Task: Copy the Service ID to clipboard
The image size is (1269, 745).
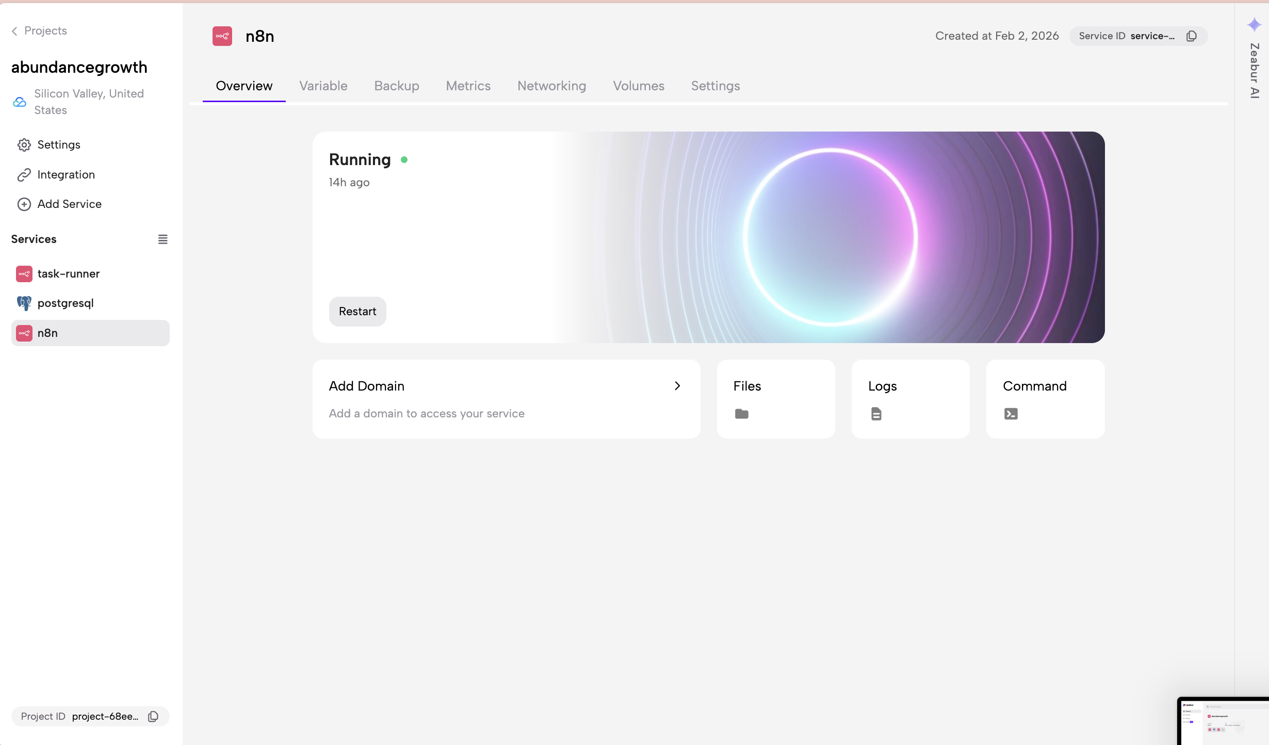Action: click(1192, 36)
